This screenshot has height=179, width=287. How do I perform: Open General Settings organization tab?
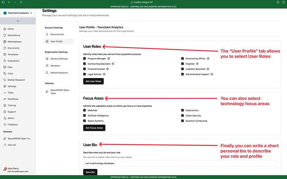[59, 59]
